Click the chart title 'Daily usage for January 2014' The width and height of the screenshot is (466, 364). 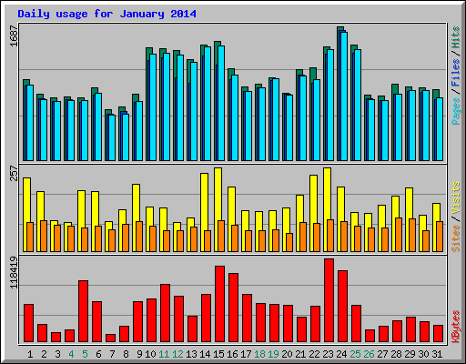(x=106, y=14)
